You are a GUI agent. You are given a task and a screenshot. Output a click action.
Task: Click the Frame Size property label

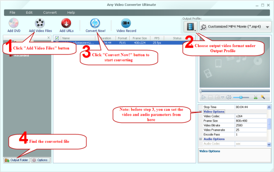point(211,121)
